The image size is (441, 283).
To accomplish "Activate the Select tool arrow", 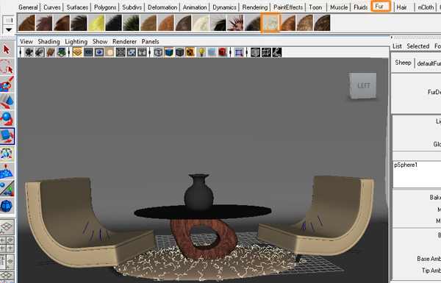I will click(7, 50).
